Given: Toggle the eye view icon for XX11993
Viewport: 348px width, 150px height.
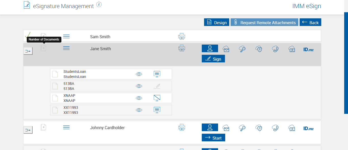Looking at the screenshot, I should [x=139, y=110].
